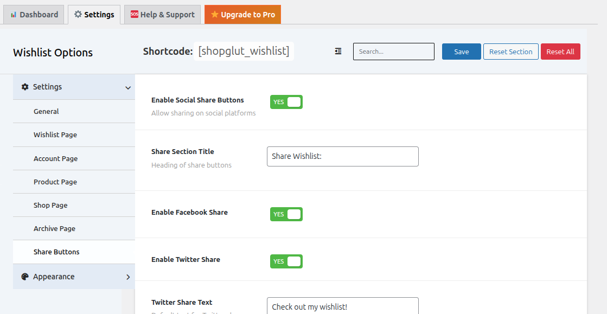This screenshot has width=607, height=314.
Task: Click the Enable Twitter Share label
Action: 186,259
